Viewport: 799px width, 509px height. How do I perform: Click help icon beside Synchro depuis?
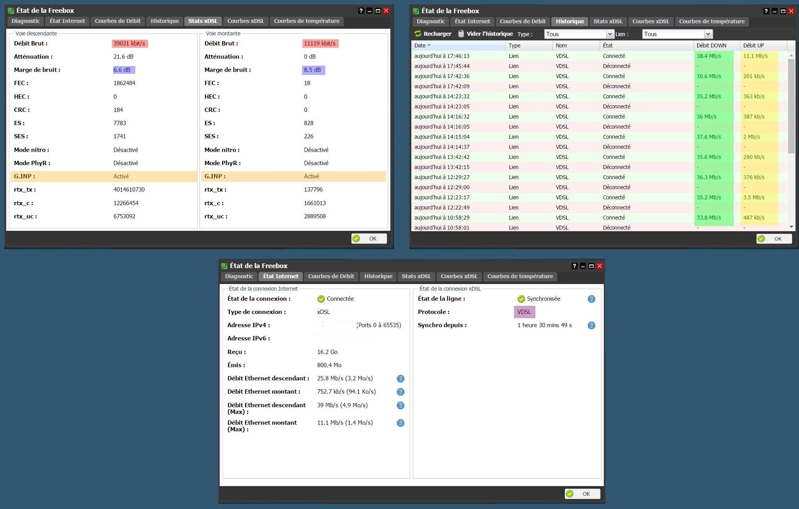[591, 325]
